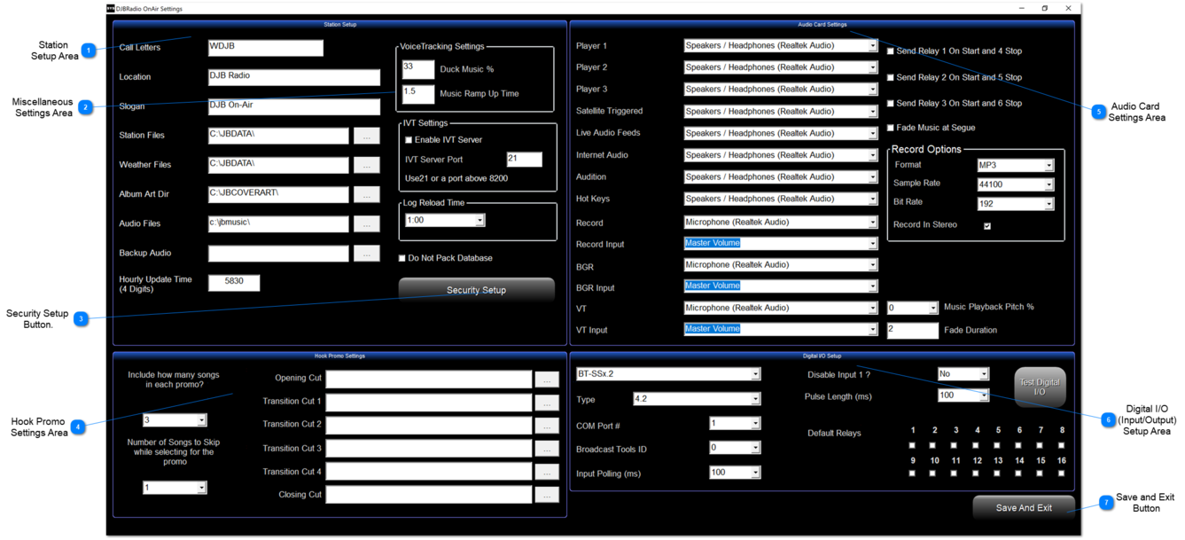Browse for Transition Cut 2 file
Screen dimensions: 1185x540
tap(547, 425)
